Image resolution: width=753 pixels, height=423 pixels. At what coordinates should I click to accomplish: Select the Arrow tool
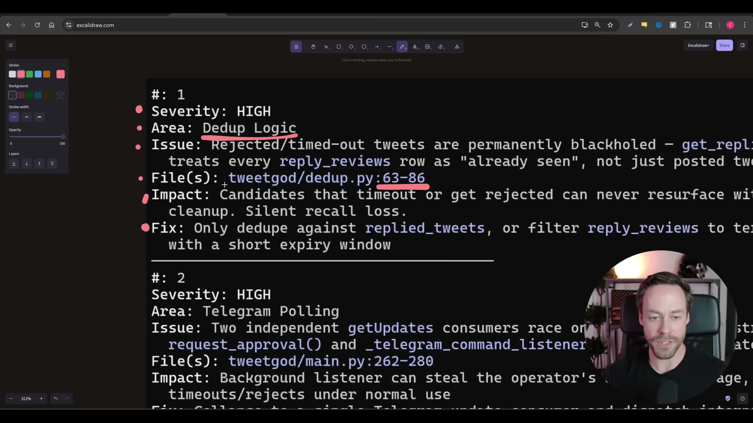[377, 47]
